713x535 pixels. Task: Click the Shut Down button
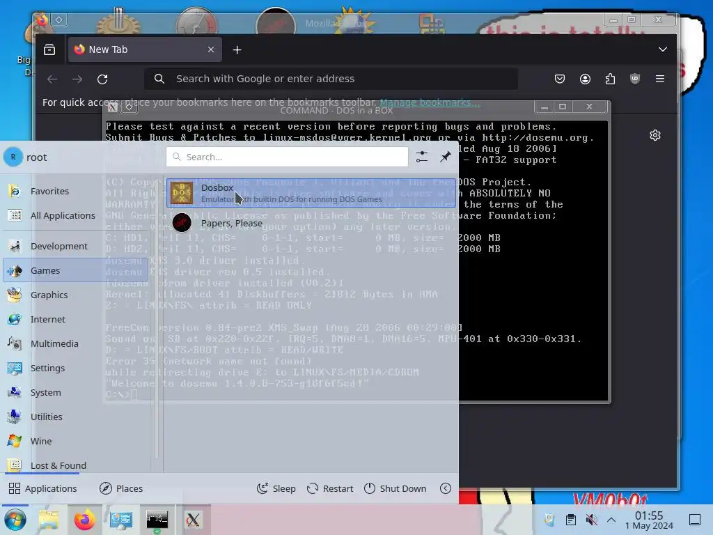395,488
